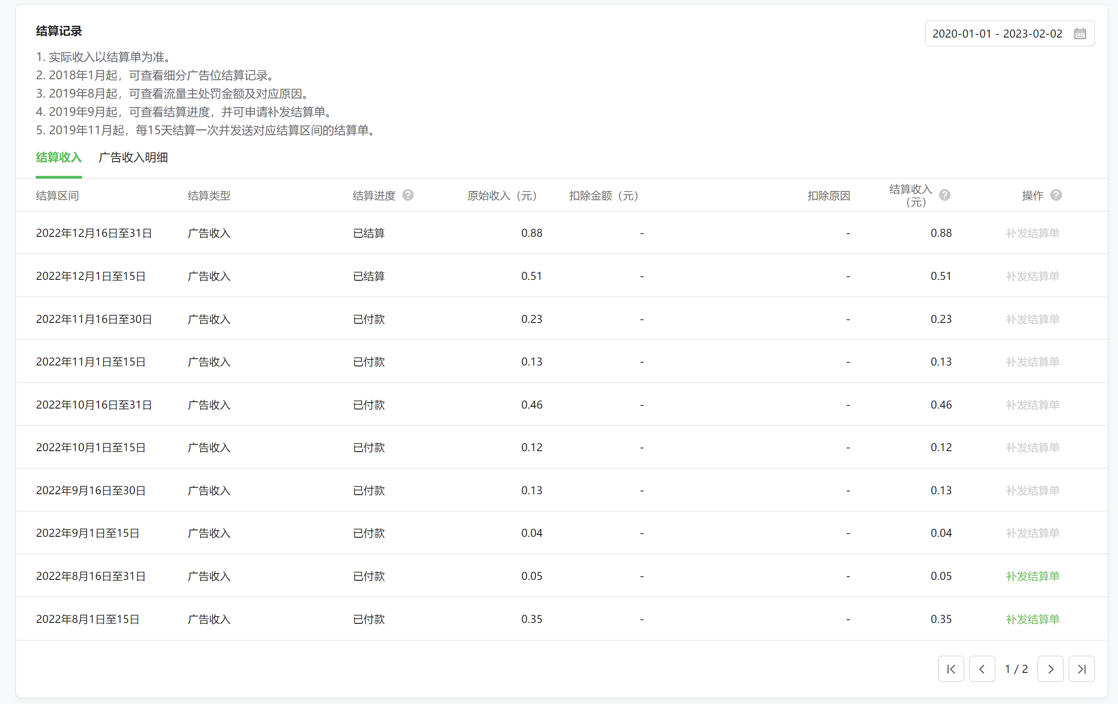Image resolution: width=1118 pixels, height=704 pixels.
Task: Select the 结算收入 tab
Action: [x=59, y=157]
